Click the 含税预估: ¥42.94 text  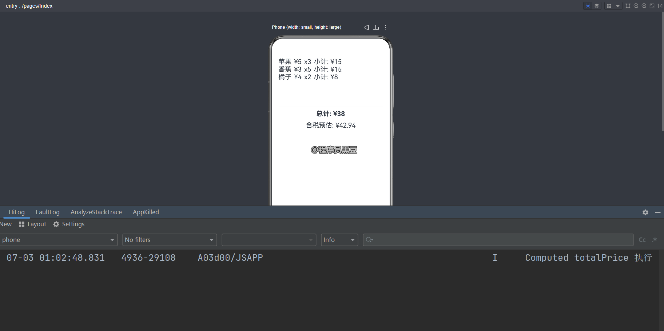tap(331, 125)
